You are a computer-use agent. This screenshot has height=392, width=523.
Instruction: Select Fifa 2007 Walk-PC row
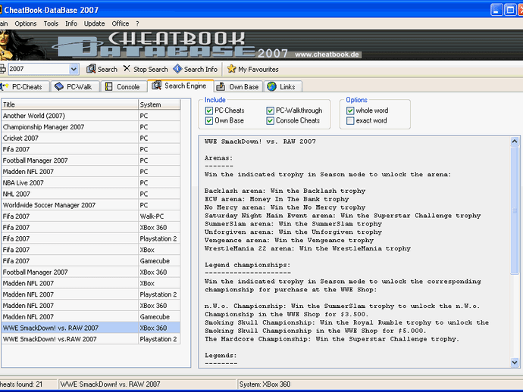91,216
